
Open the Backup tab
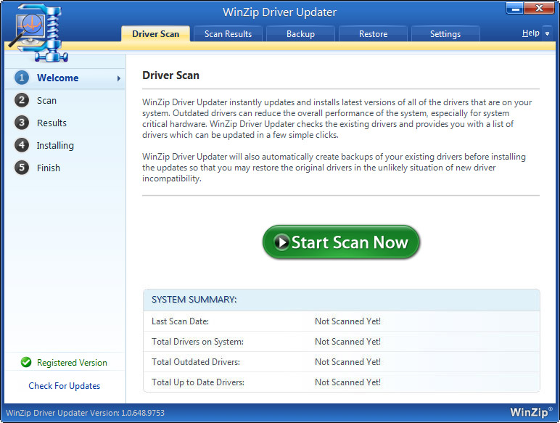[300, 34]
